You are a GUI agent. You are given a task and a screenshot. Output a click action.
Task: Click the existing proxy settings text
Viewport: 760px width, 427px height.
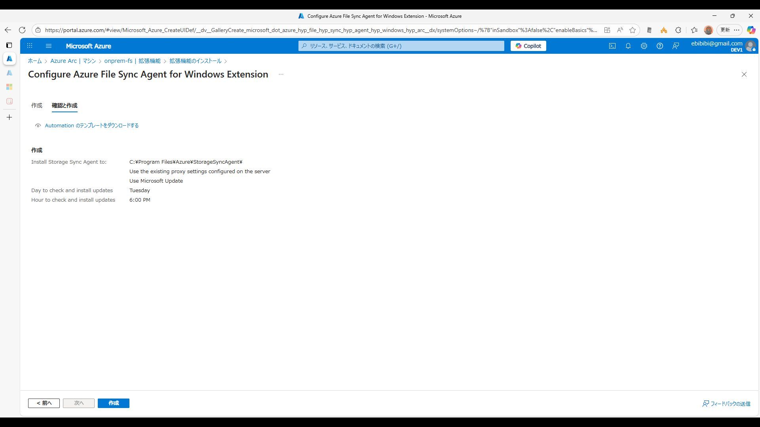[x=200, y=172]
